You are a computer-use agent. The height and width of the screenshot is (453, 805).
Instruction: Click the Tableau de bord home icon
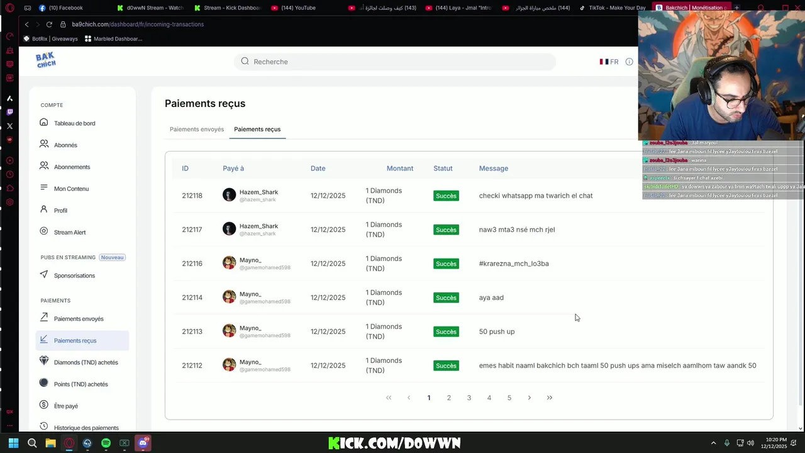pyautogui.click(x=44, y=123)
